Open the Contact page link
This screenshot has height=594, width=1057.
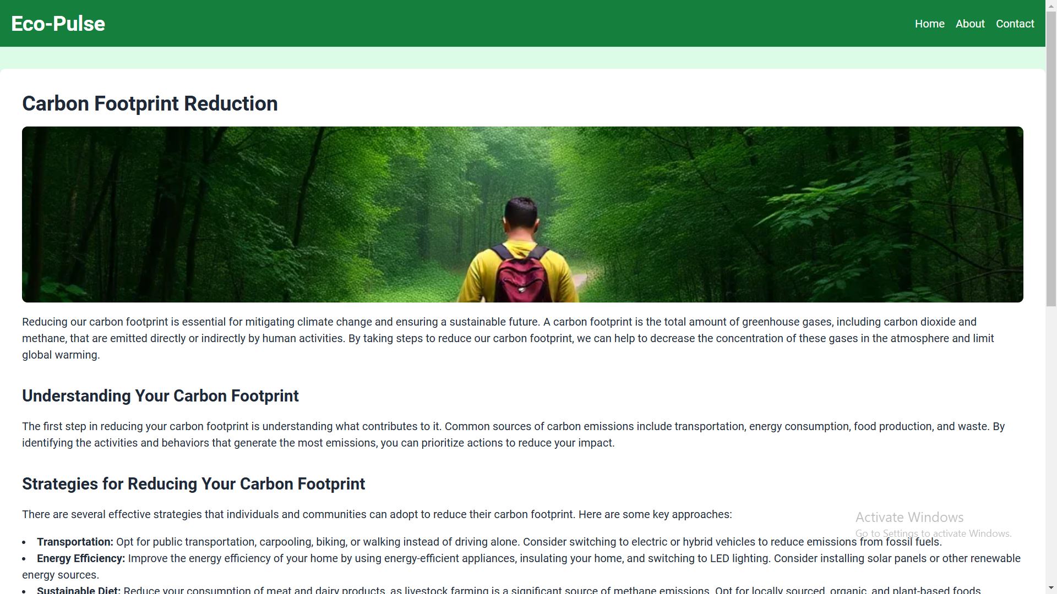[x=1015, y=24]
